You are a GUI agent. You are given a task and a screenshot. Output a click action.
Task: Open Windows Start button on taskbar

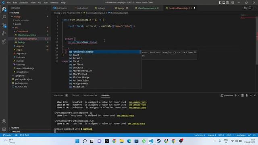tap(77, 141)
